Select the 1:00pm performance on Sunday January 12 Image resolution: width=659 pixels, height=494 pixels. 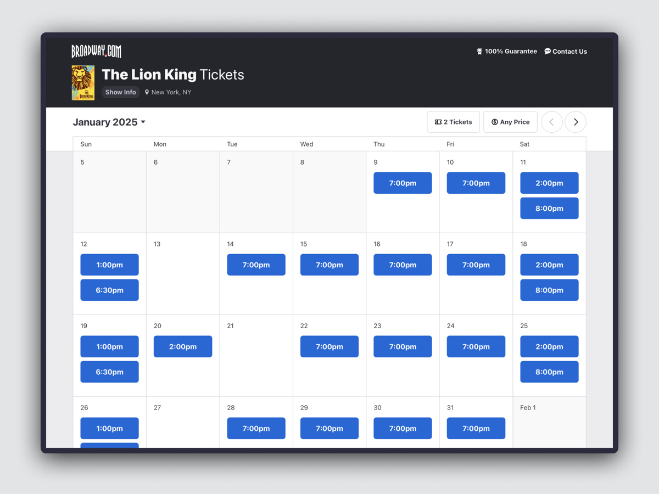(x=109, y=265)
